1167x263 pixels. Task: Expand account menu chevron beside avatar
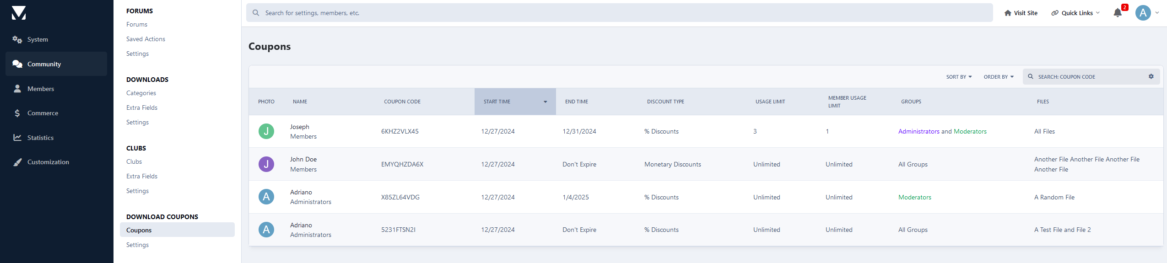1157,13
